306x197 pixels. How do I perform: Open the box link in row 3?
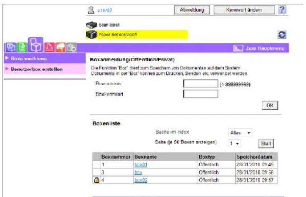138,172
